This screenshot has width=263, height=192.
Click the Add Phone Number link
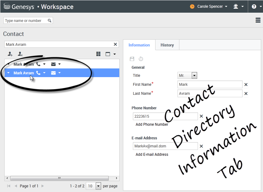point(152,124)
